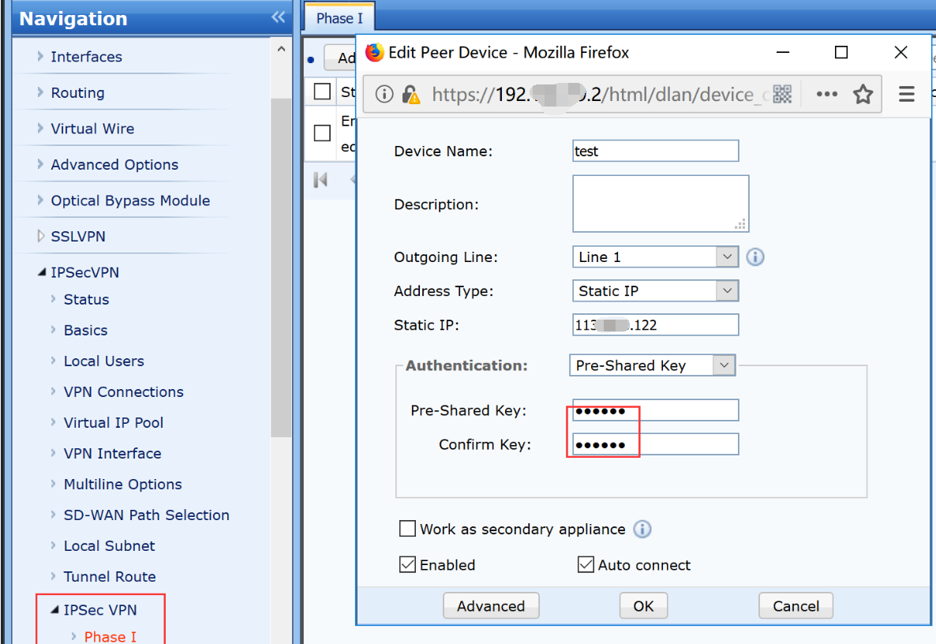Viewport: 936px width, 644px height.
Task: Collapse the IPSec VPN sub-tree
Action: point(55,609)
